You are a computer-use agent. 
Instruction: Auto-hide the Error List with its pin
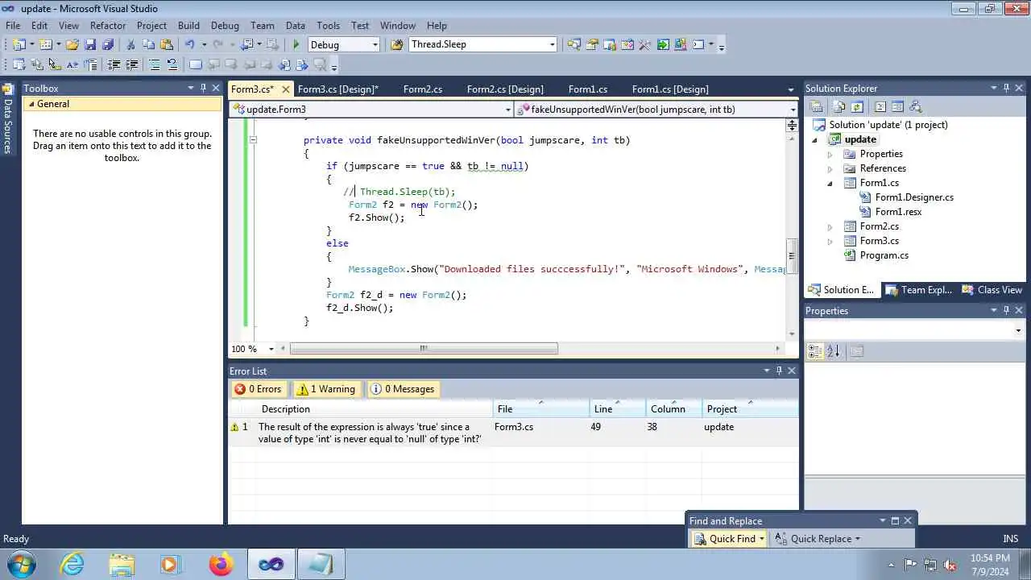(779, 371)
